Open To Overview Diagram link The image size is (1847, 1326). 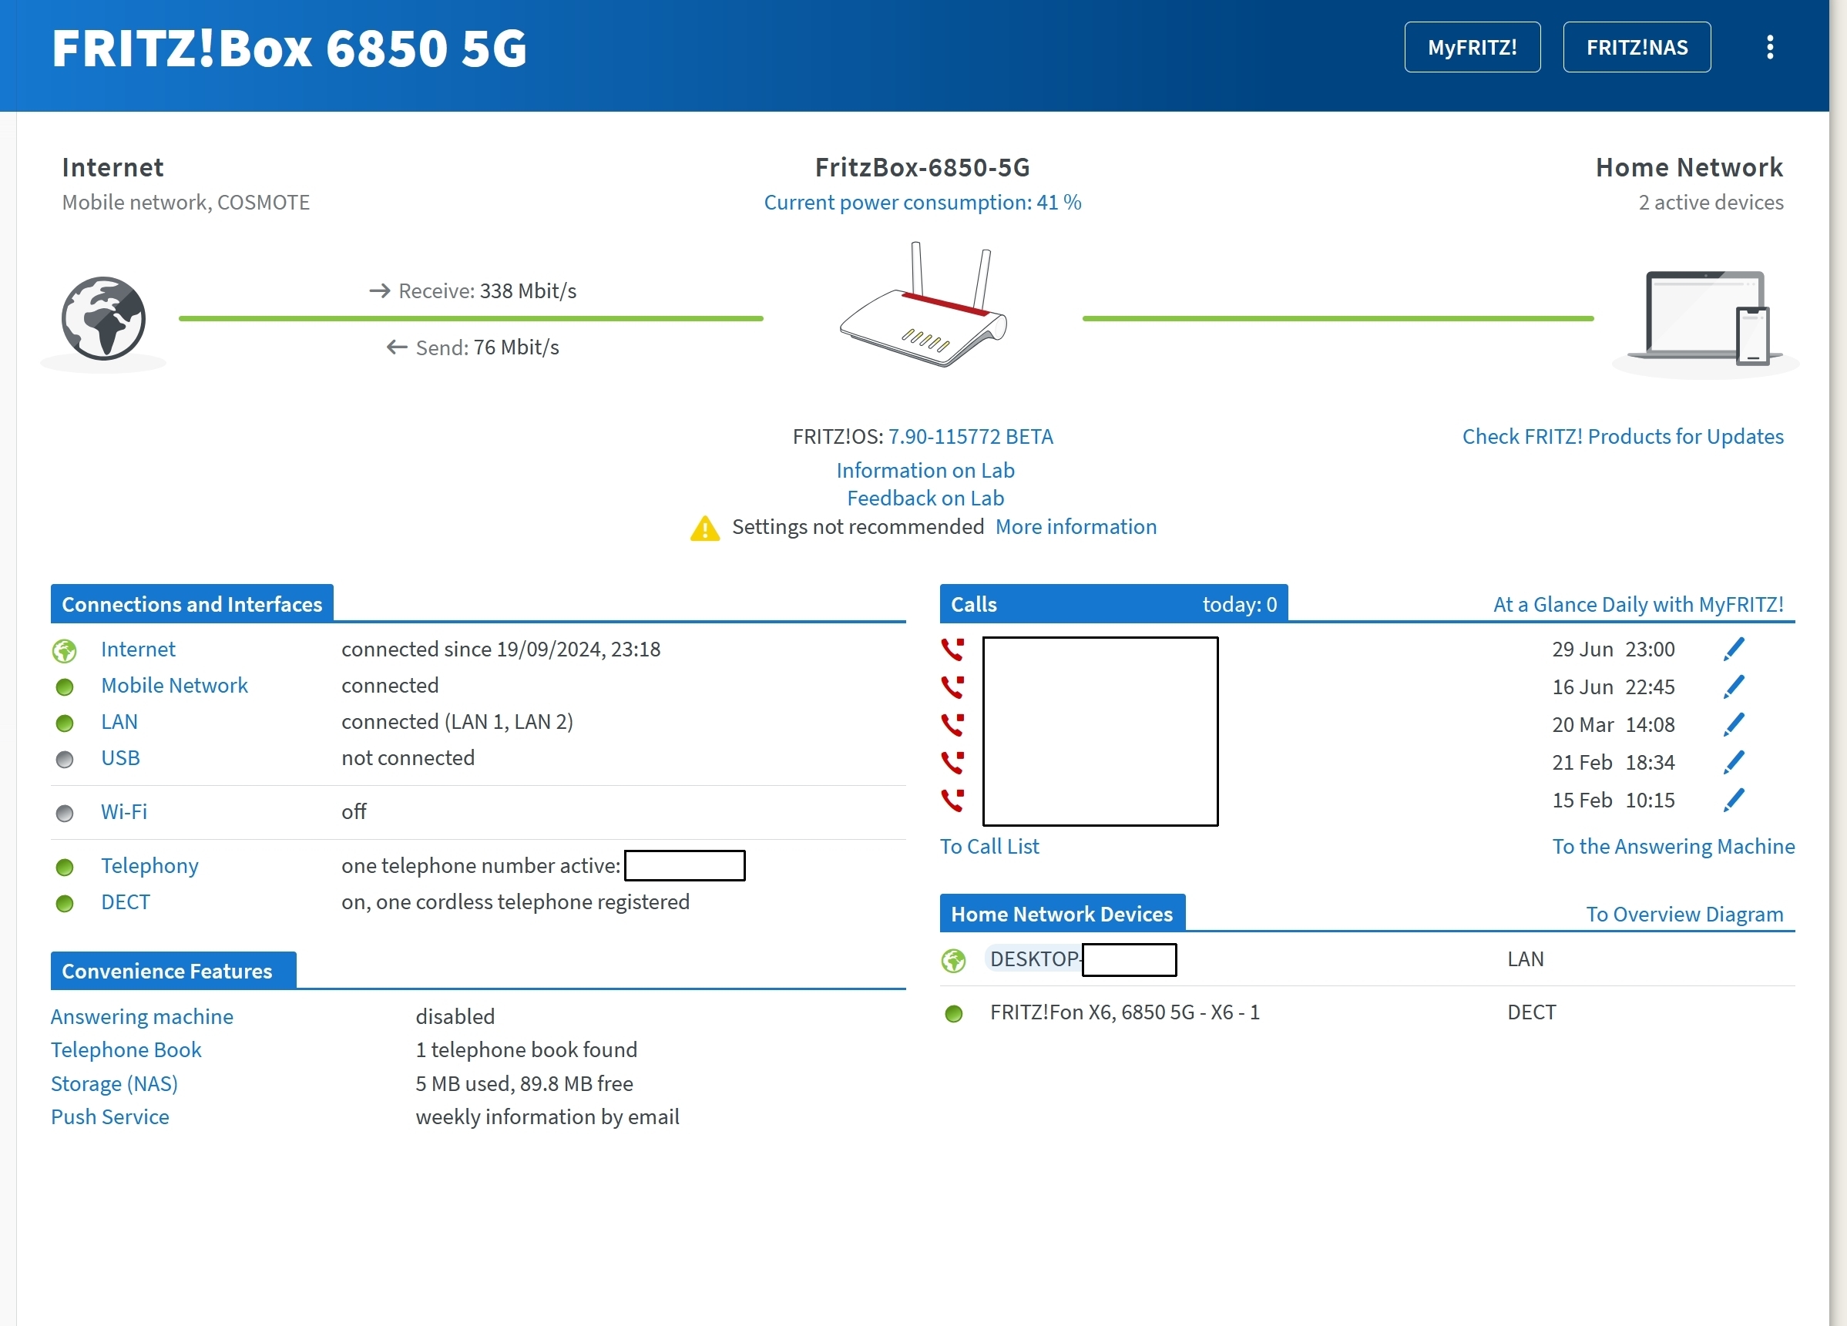tap(1684, 915)
